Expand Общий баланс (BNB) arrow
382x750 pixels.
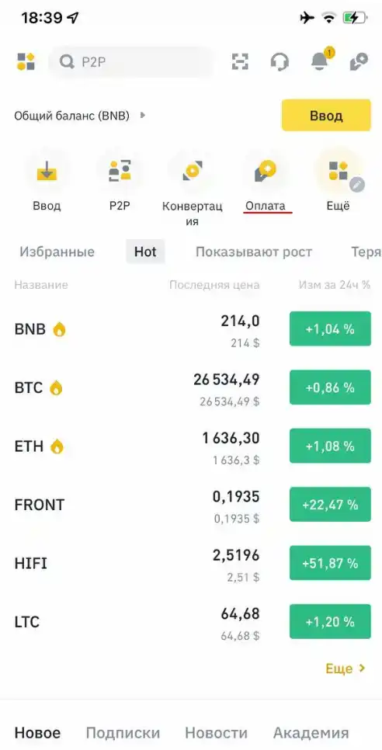point(142,115)
